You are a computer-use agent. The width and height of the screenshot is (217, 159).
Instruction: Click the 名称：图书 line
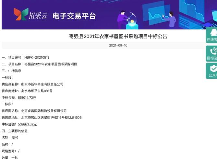(x=10, y=138)
